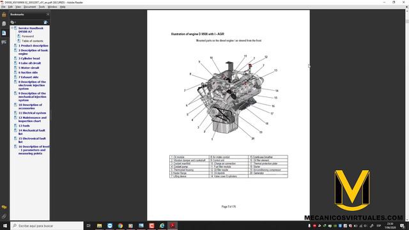409x230 pixels.
Task: Open the Attachments paperclip panel icon
Action: click(x=4, y=216)
